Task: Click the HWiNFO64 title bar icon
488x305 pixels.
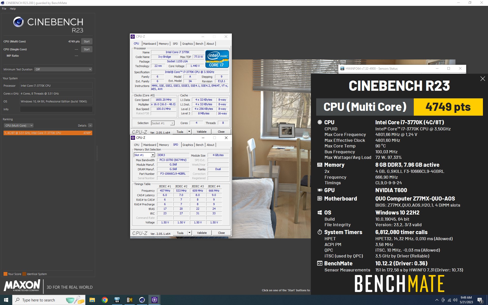Action: click(x=342, y=69)
